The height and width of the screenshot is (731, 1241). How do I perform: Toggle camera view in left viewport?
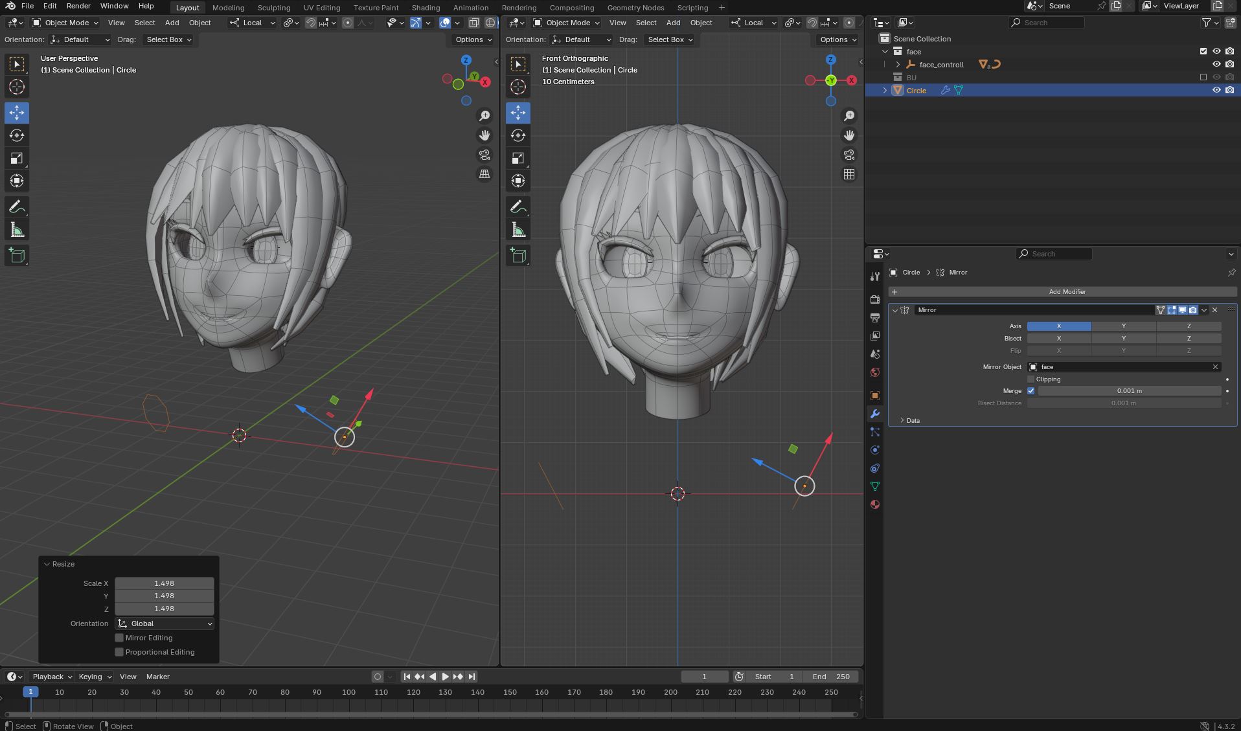coord(484,155)
